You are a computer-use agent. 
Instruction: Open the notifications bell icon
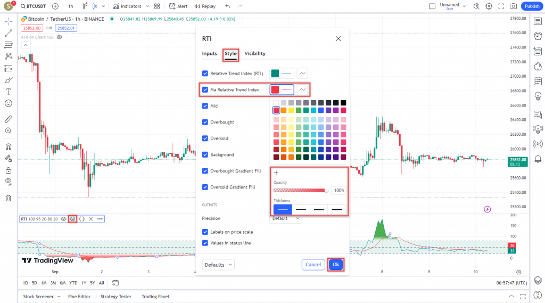tap(538, 159)
